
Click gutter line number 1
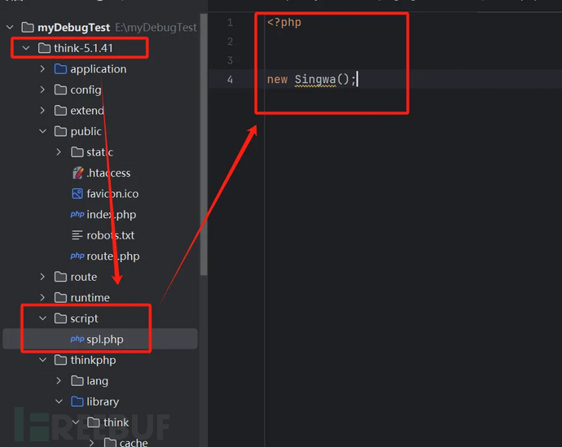click(231, 23)
